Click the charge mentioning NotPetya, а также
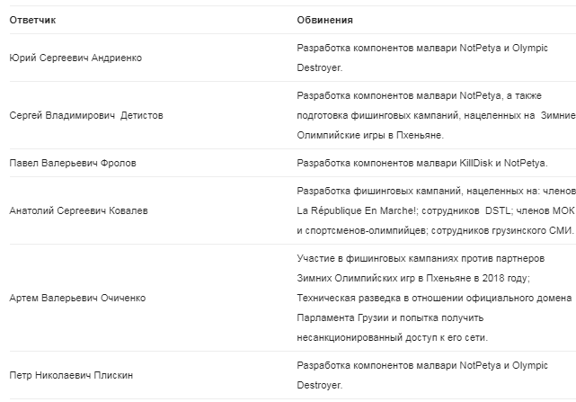The height and width of the screenshot is (402, 576). [x=419, y=95]
